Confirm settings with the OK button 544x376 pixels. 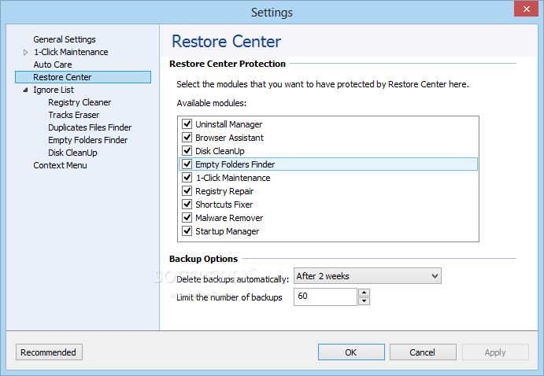351,352
